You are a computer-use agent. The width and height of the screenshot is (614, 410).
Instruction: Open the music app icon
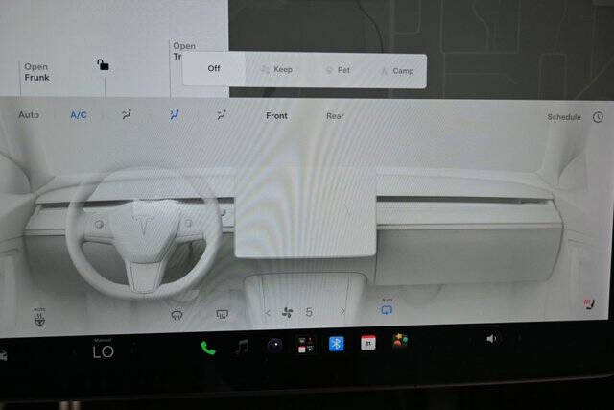click(243, 347)
